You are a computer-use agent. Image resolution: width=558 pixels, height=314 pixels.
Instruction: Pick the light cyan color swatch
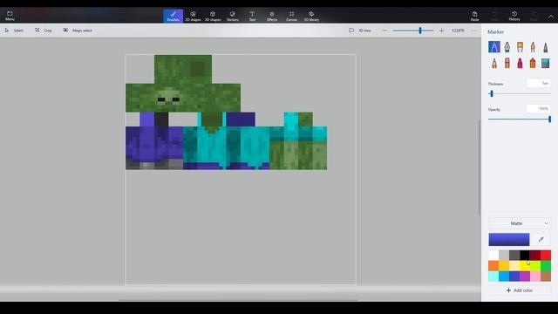point(493,276)
